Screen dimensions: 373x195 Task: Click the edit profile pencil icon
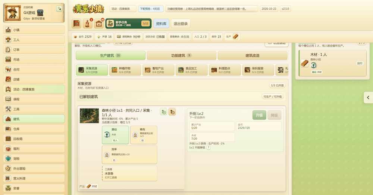pos(59,9)
